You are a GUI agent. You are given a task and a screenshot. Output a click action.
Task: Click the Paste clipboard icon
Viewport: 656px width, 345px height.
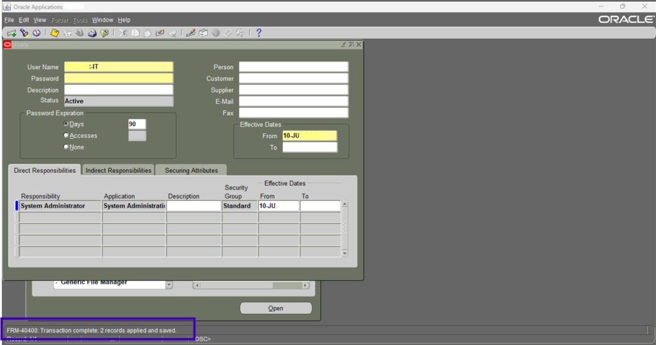click(147, 33)
